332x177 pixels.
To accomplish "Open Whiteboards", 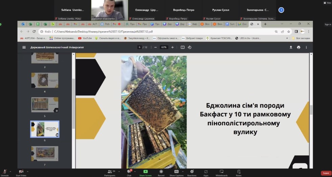I will [221, 173].
